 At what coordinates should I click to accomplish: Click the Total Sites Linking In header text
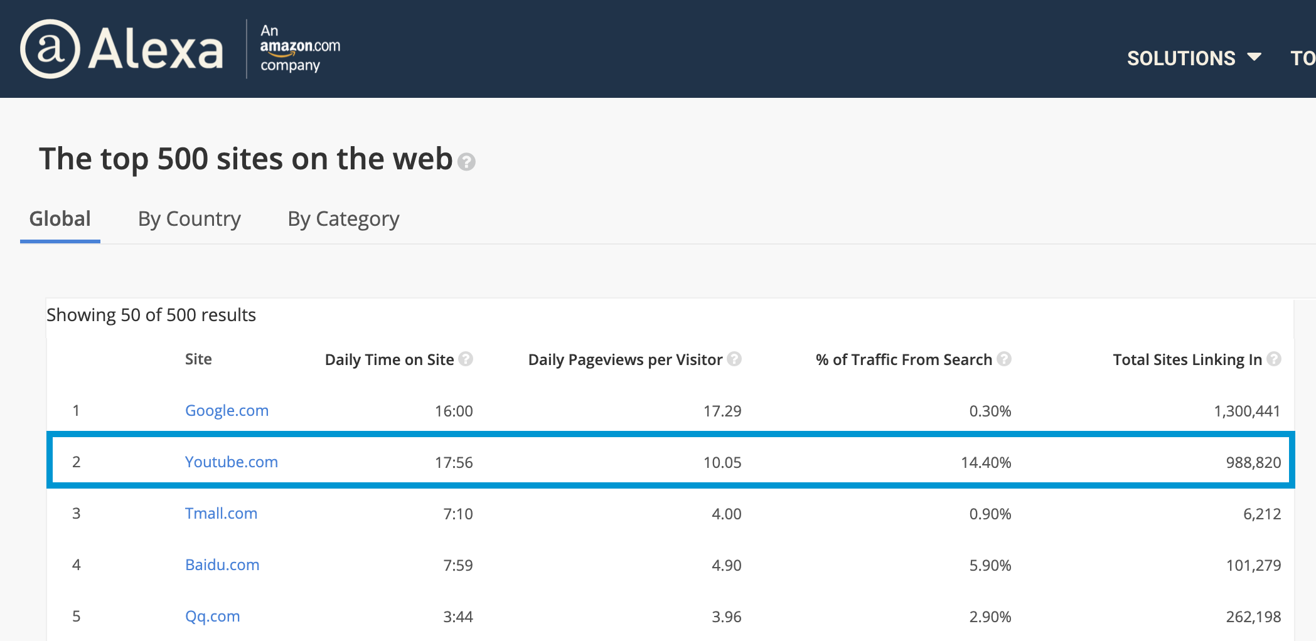[1187, 359]
